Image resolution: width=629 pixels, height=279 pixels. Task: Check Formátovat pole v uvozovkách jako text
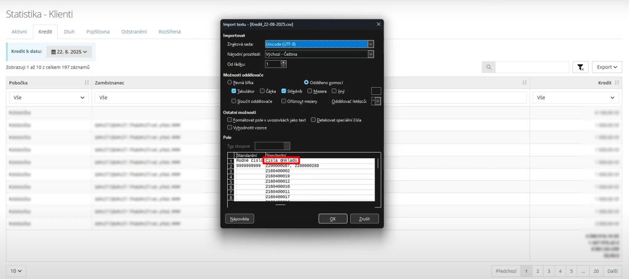(230, 120)
